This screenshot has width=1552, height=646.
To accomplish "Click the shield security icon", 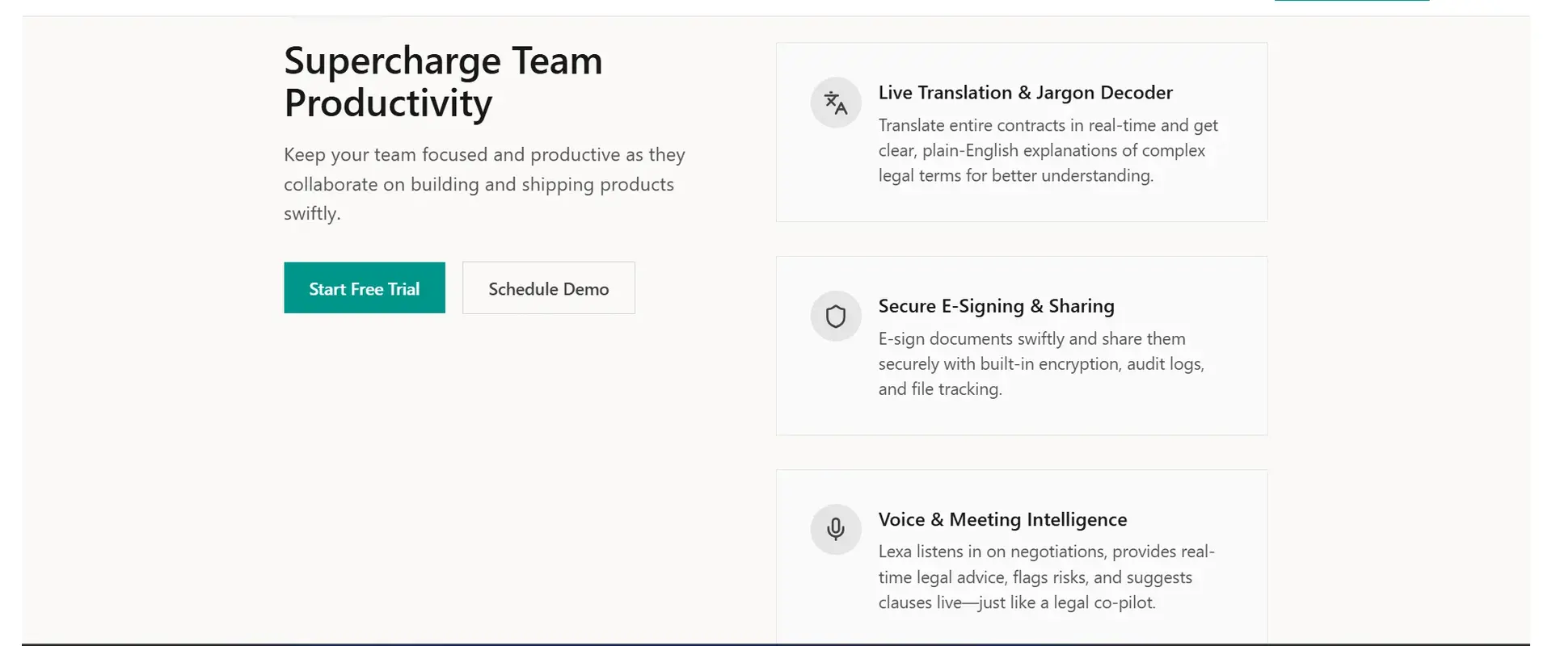I will click(x=836, y=316).
